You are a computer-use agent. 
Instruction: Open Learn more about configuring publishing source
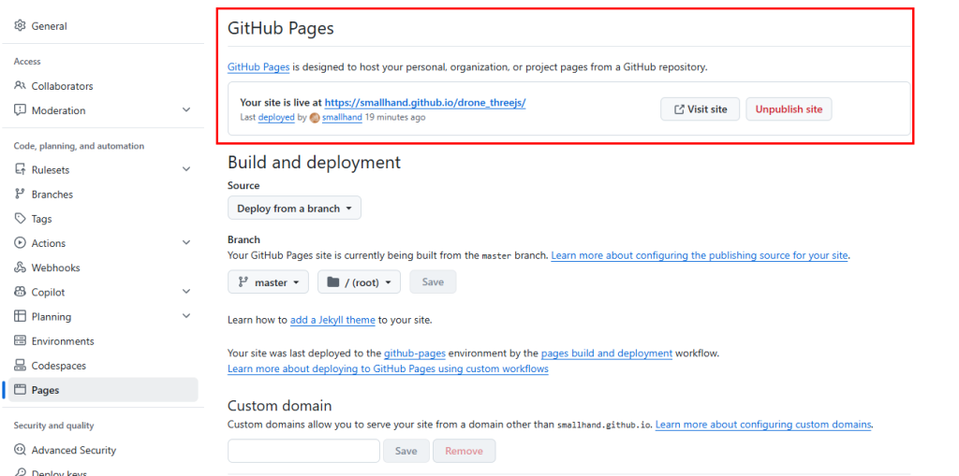[x=700, y=255]
